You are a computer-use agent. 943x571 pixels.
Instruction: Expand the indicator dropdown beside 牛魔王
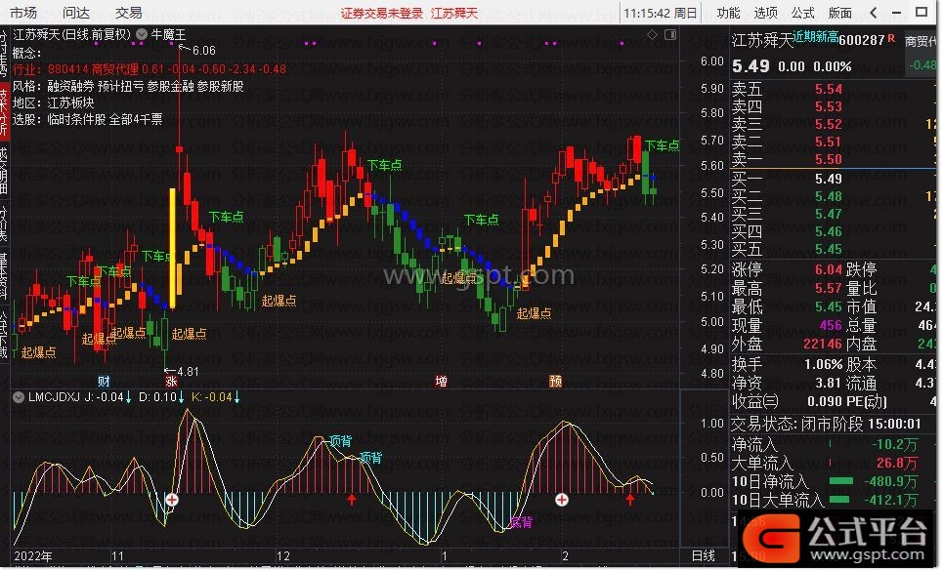(x=142, y=35)
